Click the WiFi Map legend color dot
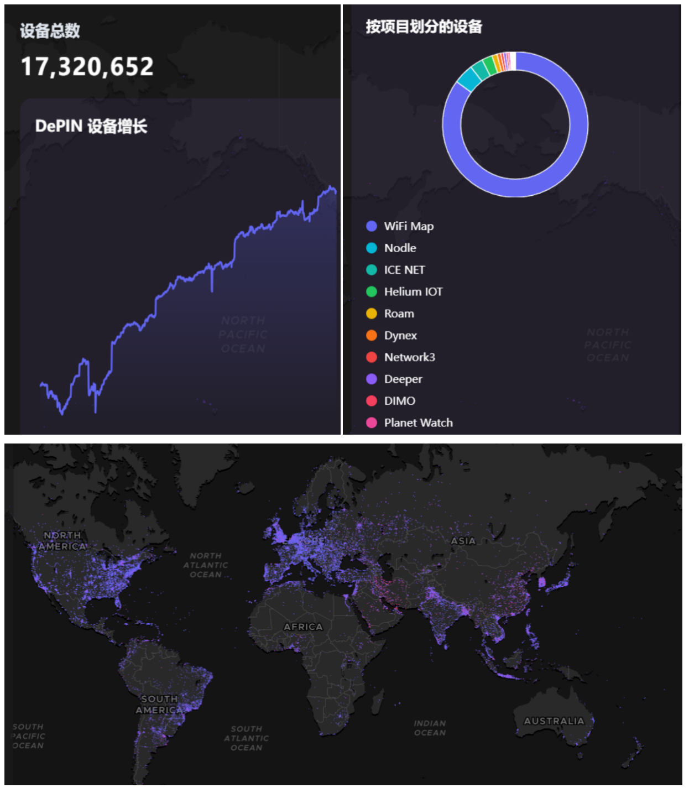Image resolution: width=689 pixels, height=793 pixels. [x=372, y=226]
